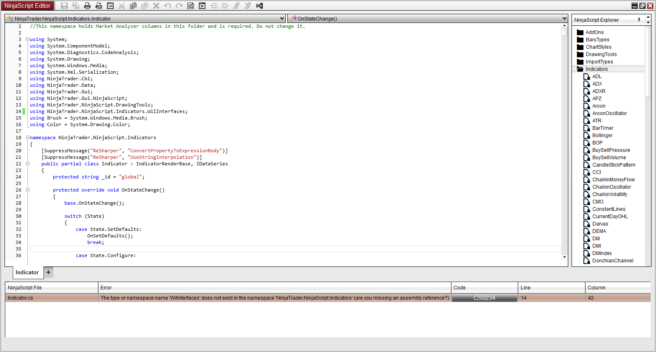Select the ADXR indicator
656x352 pixels.
tap(599, 91)
